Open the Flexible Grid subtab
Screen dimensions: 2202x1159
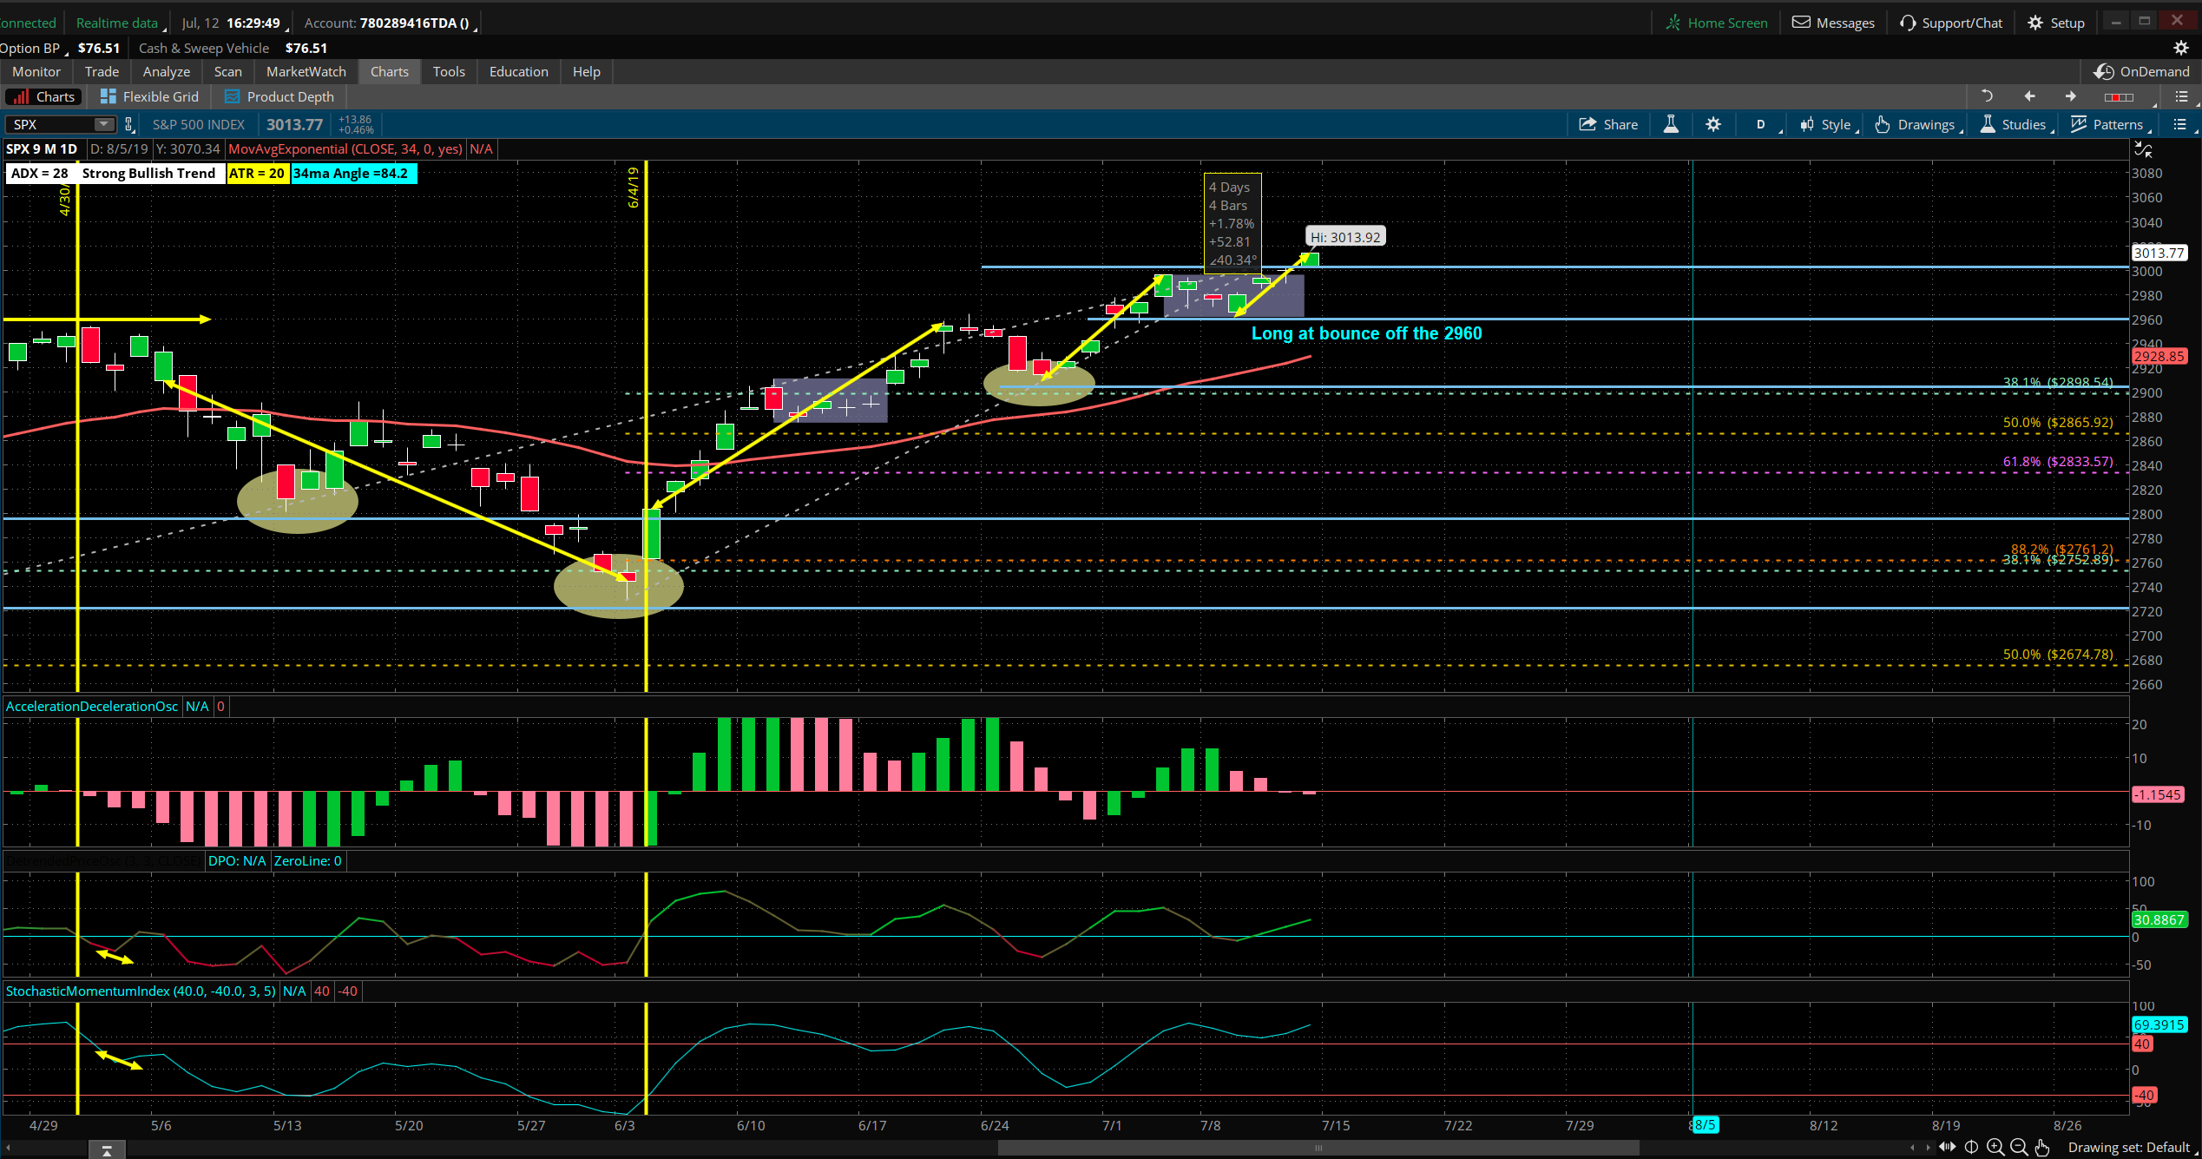(x=150, y=96)
